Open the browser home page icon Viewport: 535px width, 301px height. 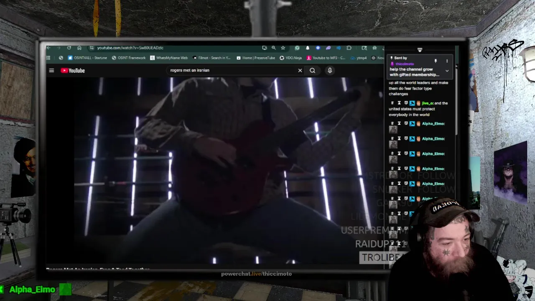79,48
